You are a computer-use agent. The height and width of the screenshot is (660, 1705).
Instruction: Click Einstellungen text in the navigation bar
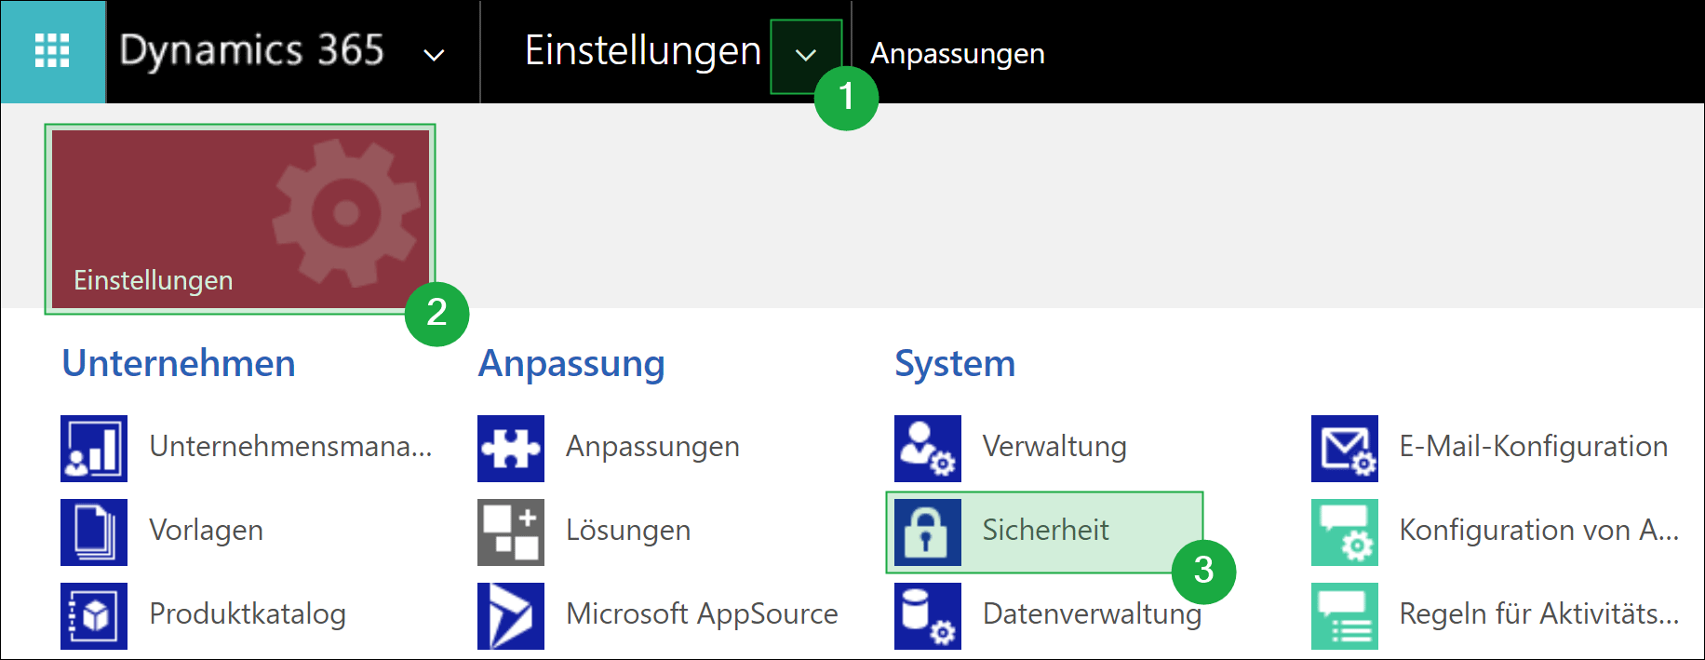click(x=642, y=51)
